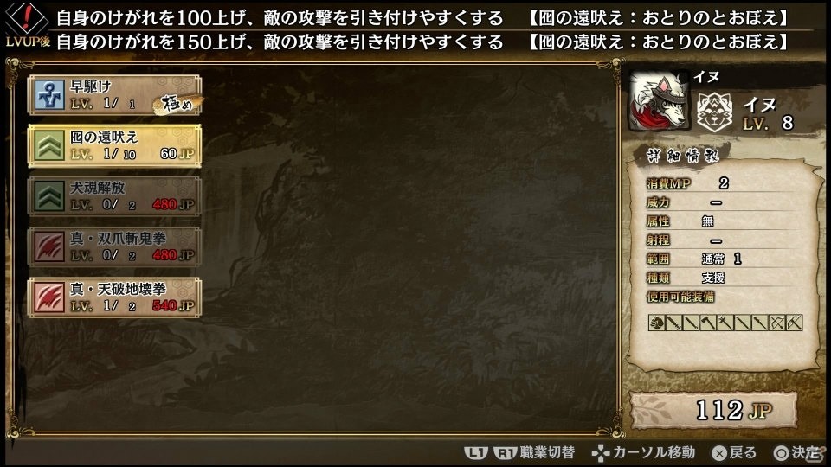Click the bow weapon icon with X
Viewport: 831px width, 467px height.
(x=777, y=323)
